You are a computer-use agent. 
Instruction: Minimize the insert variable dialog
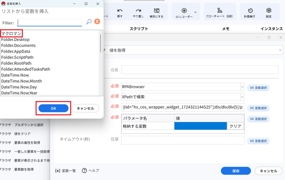(x=74, y=3)
